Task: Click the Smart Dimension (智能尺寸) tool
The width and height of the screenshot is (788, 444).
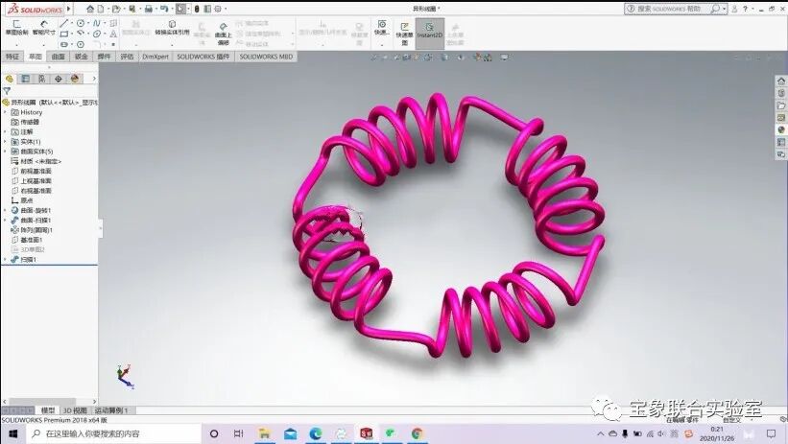Action: [x=44, y=27]
